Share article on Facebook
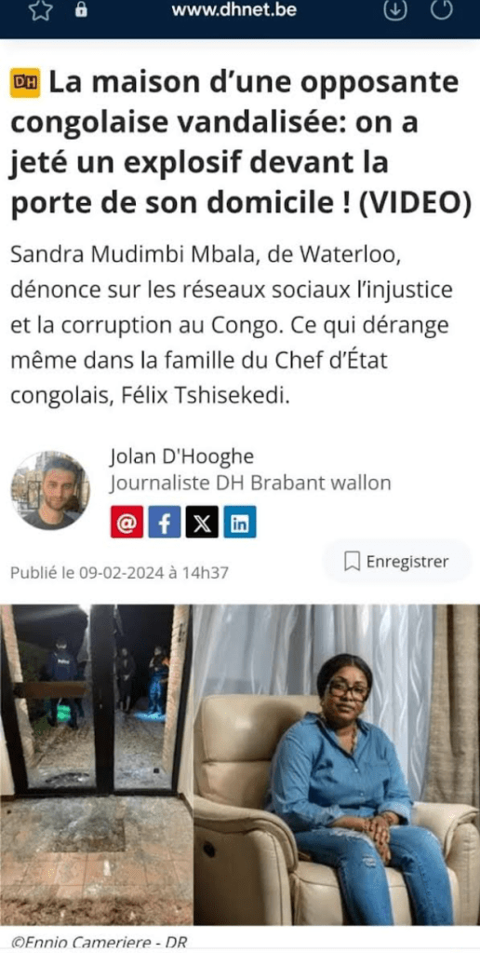The height and width of the screenshot is (953, 480). [165, 522]
